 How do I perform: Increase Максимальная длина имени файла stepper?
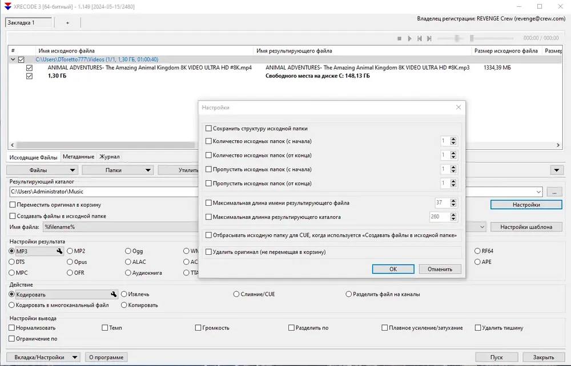tap(453, 201)
